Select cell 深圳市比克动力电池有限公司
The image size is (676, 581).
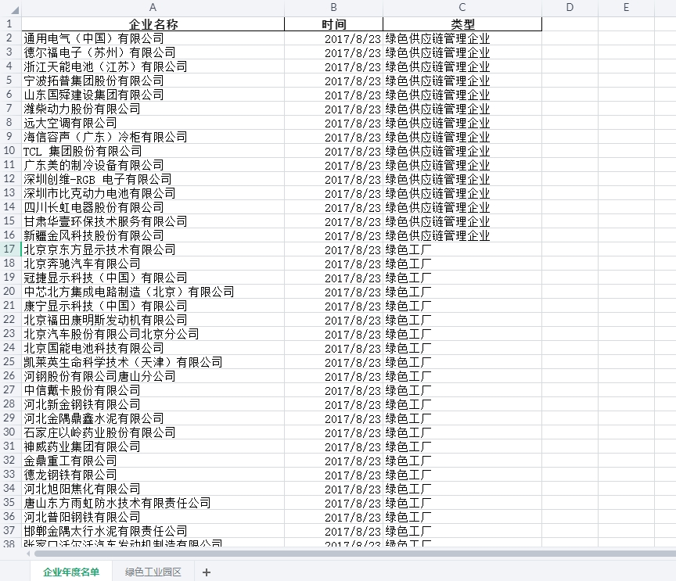pos(153,193)
